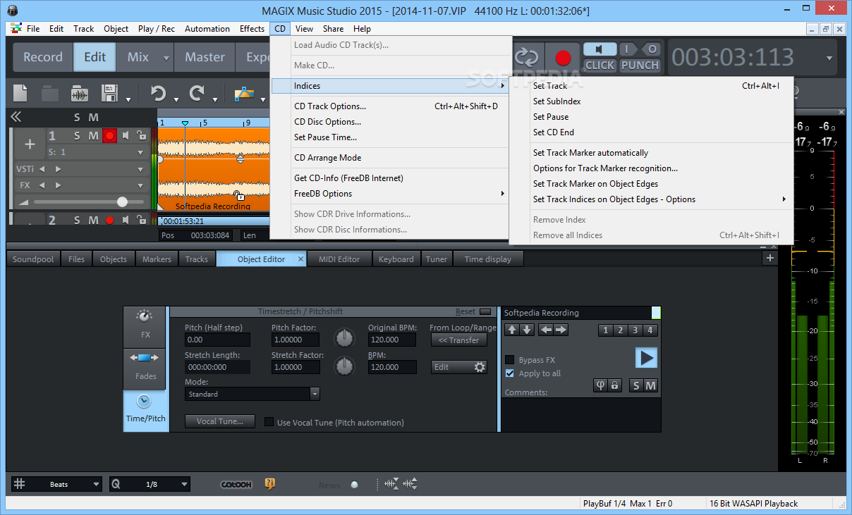Redo the last action
This screenshot has width=852, height=515.
point(197,94)
